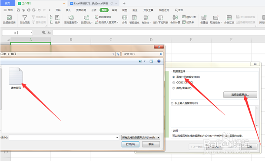Click the 创建组 create group icon

click(x=204, y=17)
